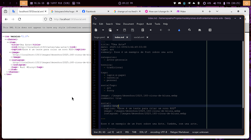Viewport: 251px width, 140px height.
Task: Switch to Facebook browser tab
Action: 96,12
